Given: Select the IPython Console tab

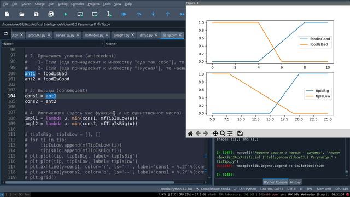Looking at the screenshot, I should coord(276,182).
